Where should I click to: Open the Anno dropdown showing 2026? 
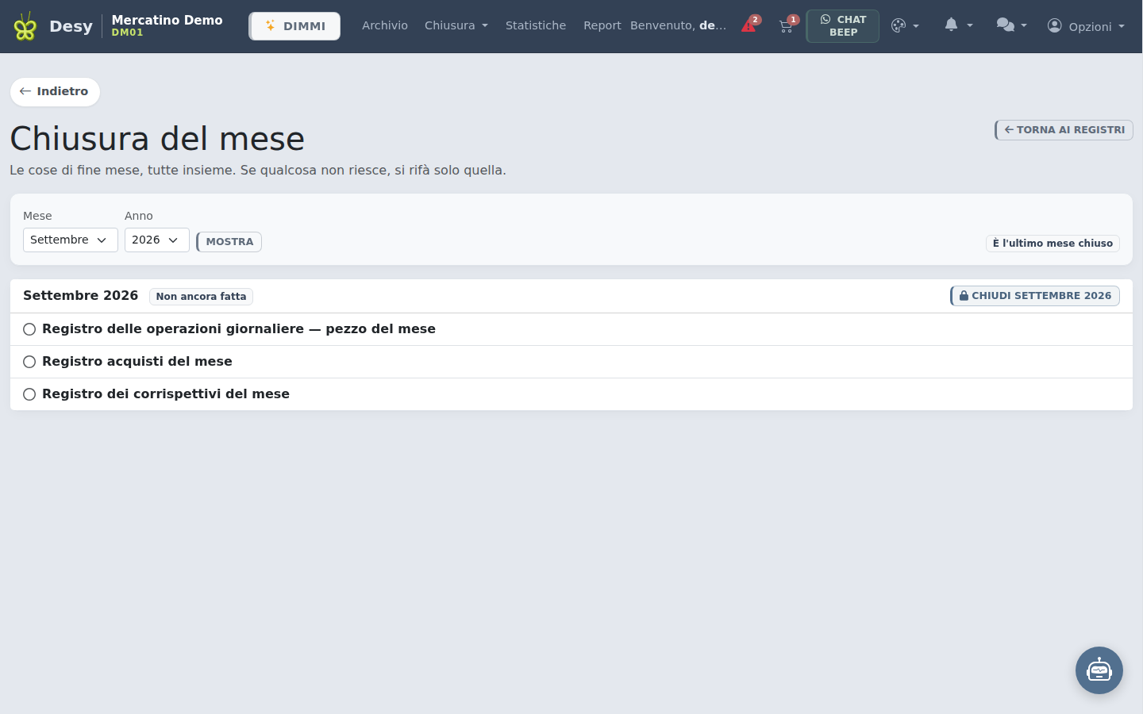click(x=157, y=240)
